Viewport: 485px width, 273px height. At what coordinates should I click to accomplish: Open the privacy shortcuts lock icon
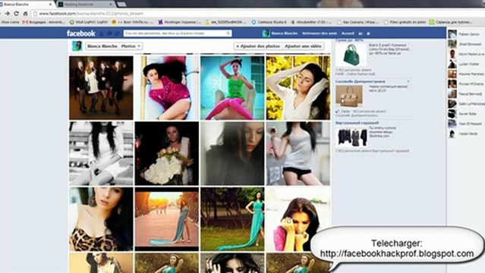tap(361, 33)
